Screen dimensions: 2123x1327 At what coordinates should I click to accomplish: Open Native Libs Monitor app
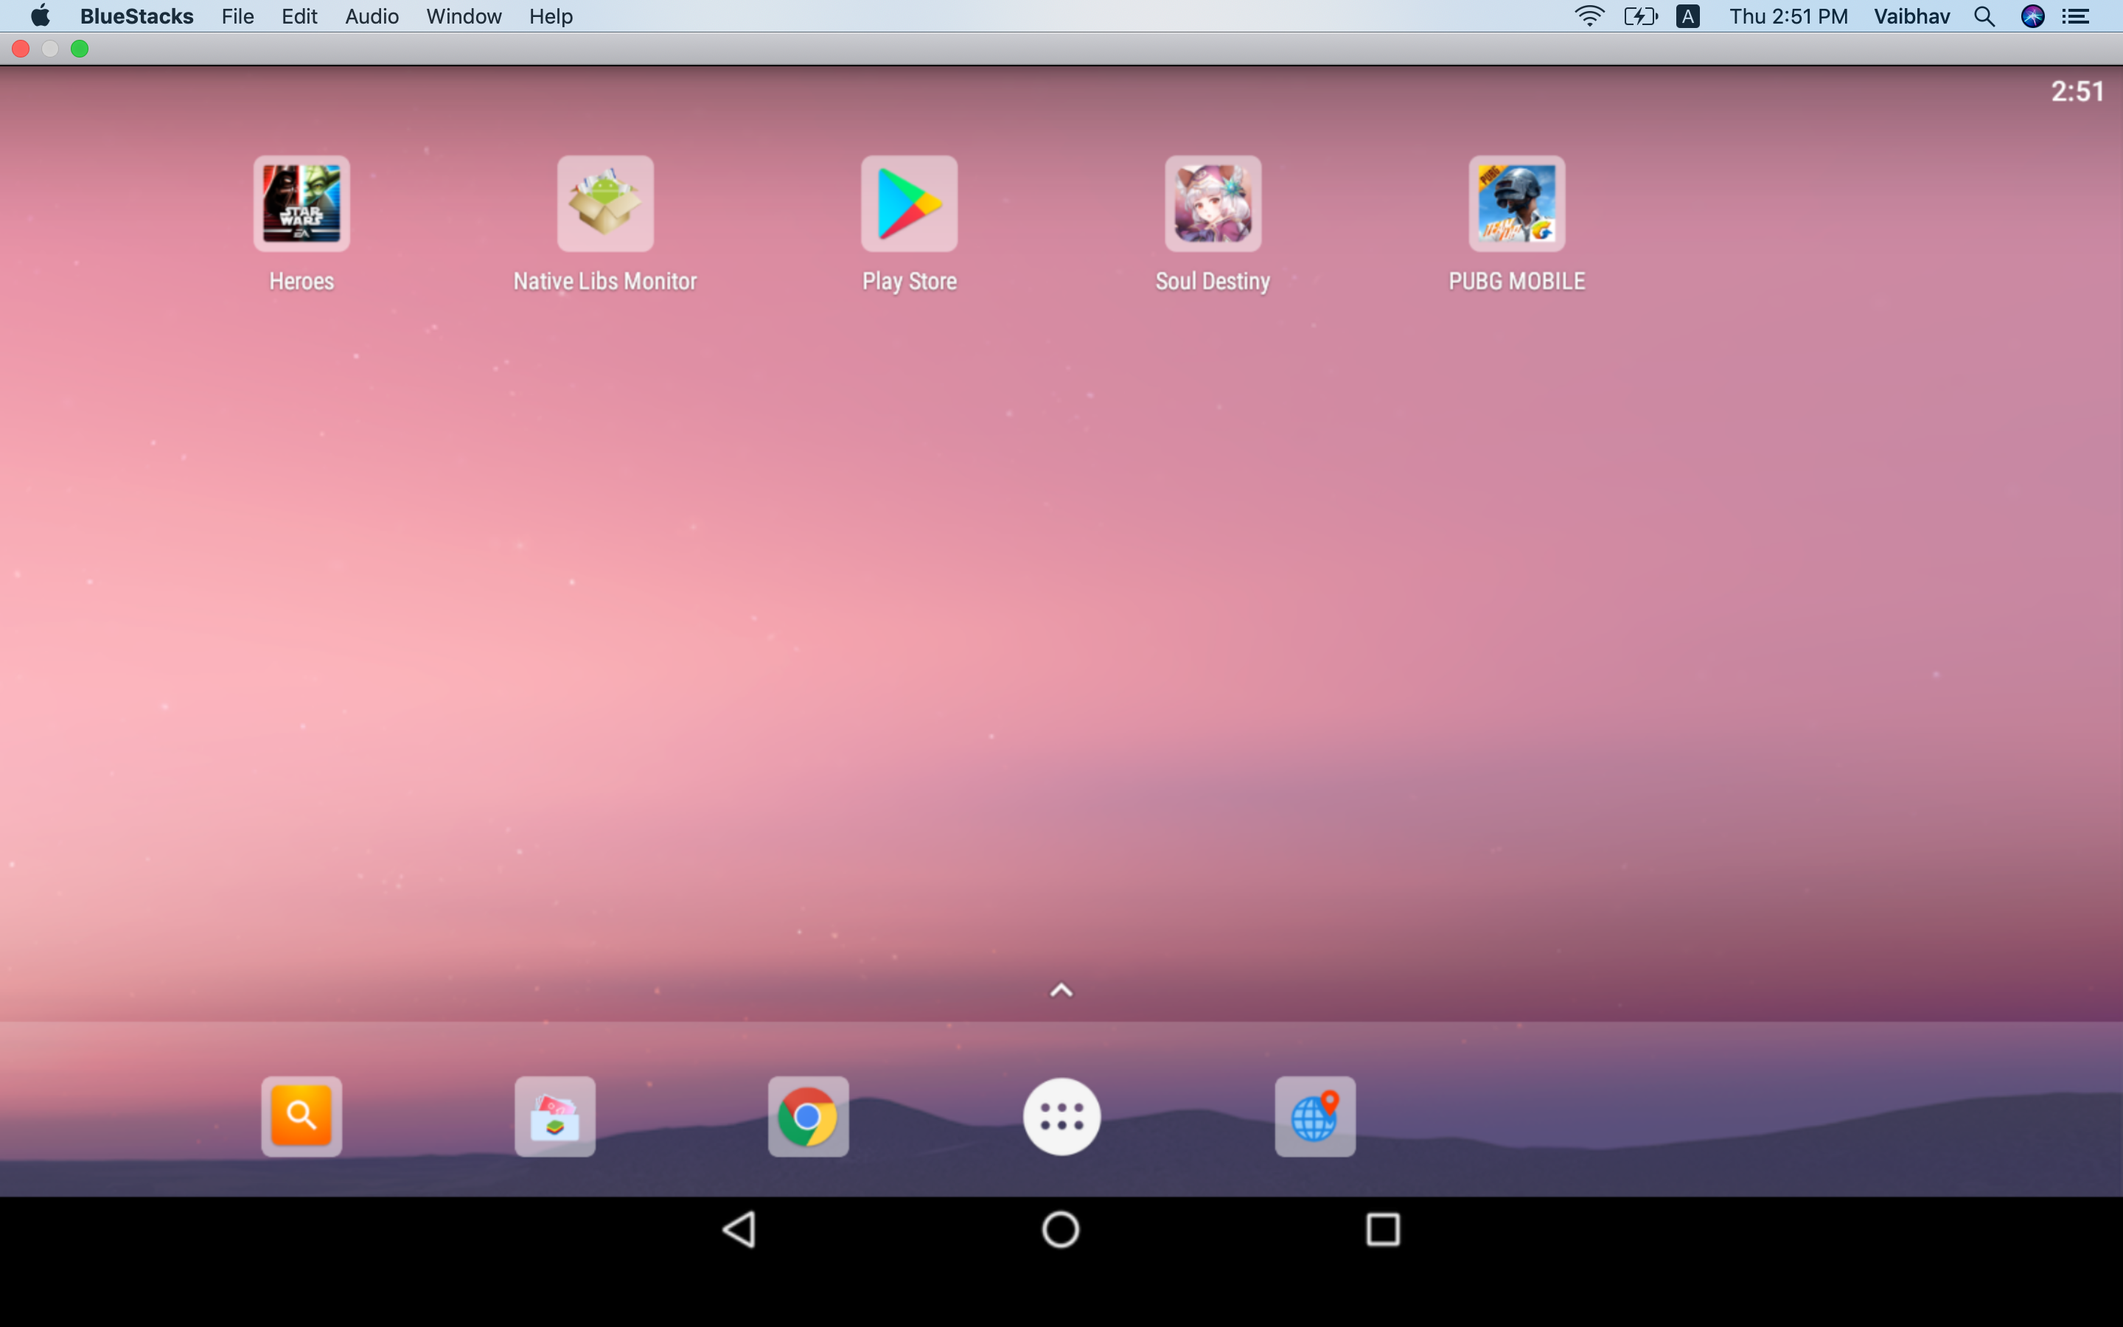click(605, 203)
